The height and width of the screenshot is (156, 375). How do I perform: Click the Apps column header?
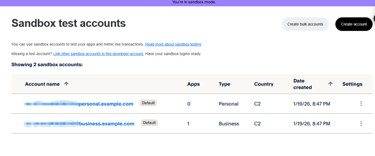(x=193, y=84)
